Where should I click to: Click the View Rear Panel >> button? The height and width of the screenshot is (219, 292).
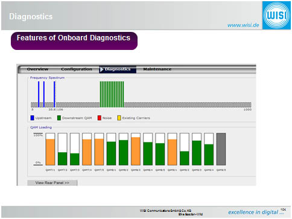52,183
